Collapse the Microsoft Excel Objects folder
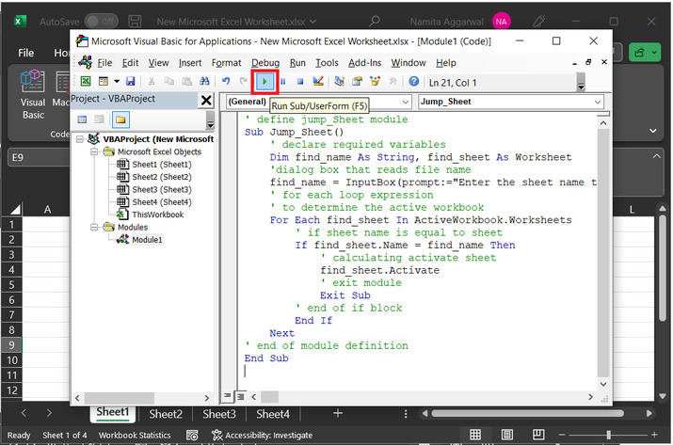Image resolution: width=673 pixels, height=445 pixels. coord(94,151)
